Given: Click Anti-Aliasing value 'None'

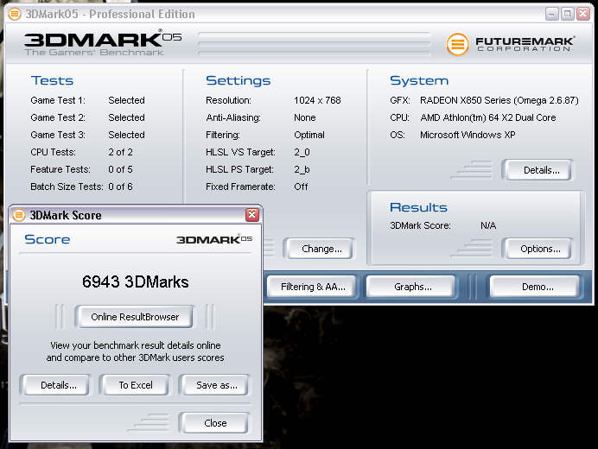Looking at the screenshot, I should coord(305,117).
